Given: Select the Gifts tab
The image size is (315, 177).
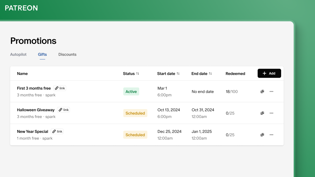Looking at the screenshot, I should coord(42,55).
